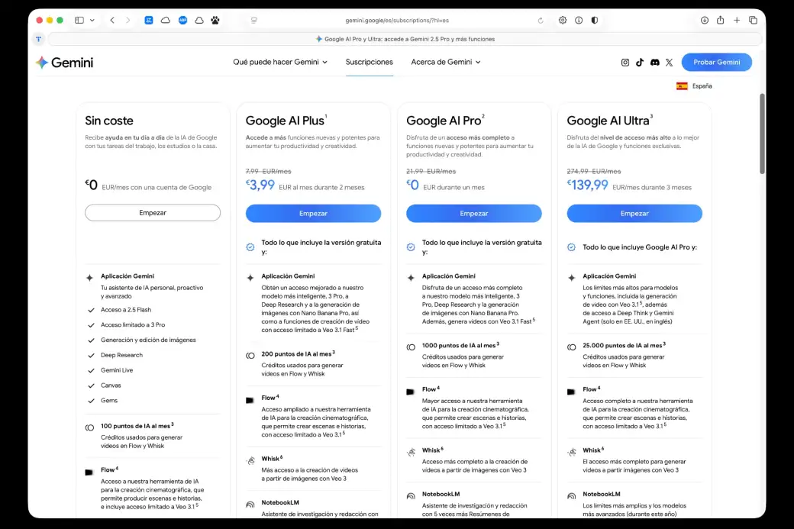Viewport: 794px width, 529px height.
Task: Click the "Probar Gemini" button
Action: [x=716, y=62]
